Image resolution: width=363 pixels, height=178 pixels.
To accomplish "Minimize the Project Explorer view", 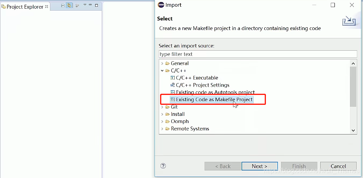I will coord(90,5).
